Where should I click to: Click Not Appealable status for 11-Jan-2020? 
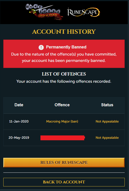pos(107,121)
